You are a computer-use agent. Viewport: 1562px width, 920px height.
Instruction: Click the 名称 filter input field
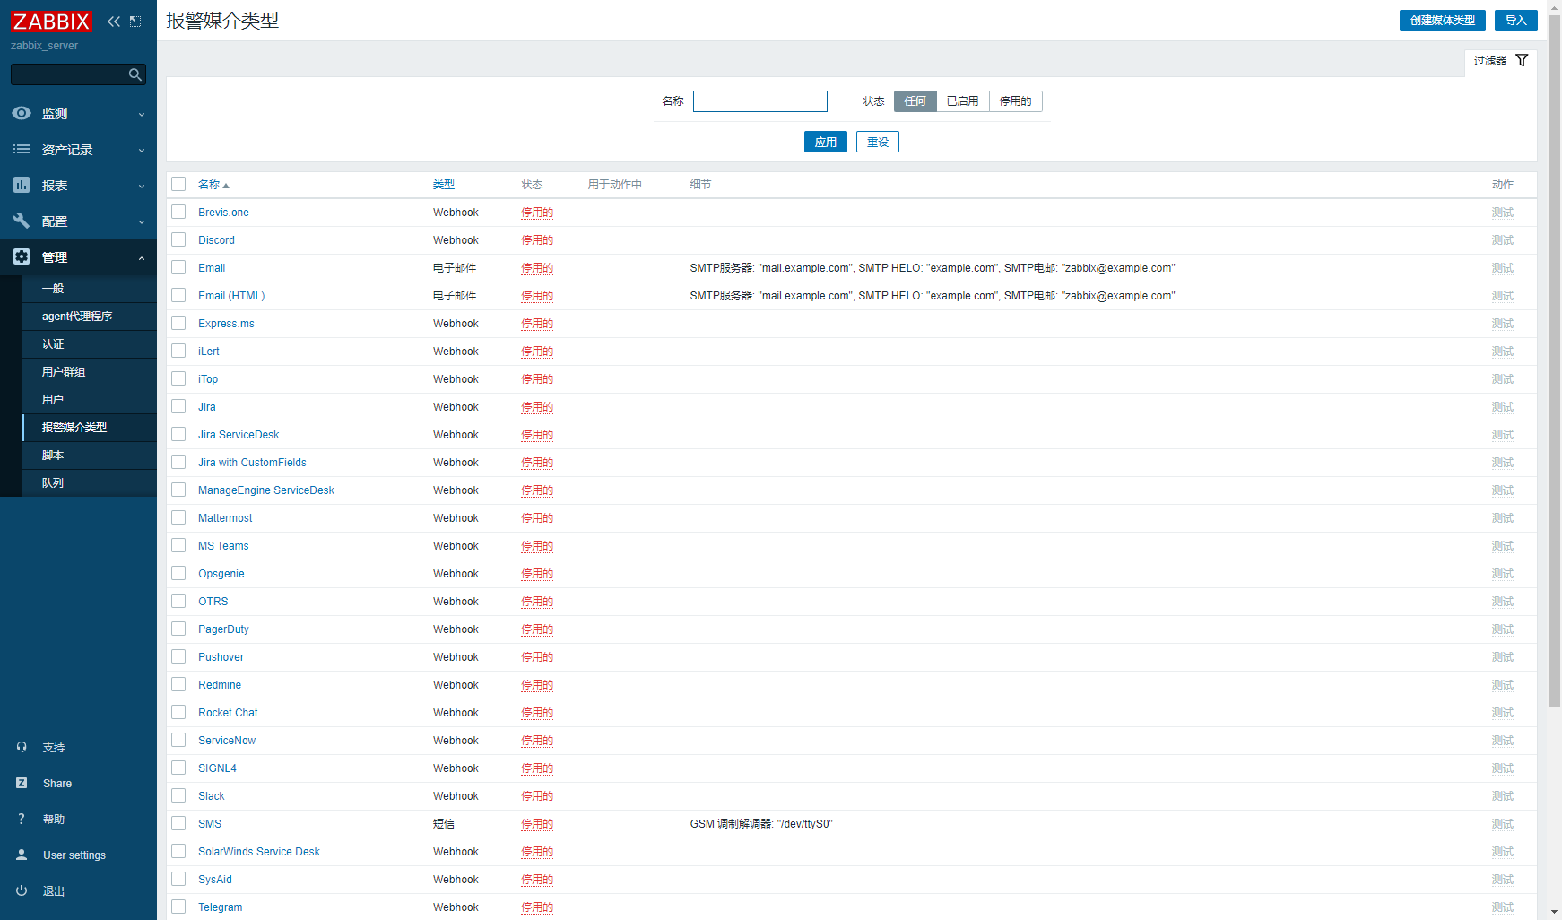pyautogui.click(x=759, y=101)
